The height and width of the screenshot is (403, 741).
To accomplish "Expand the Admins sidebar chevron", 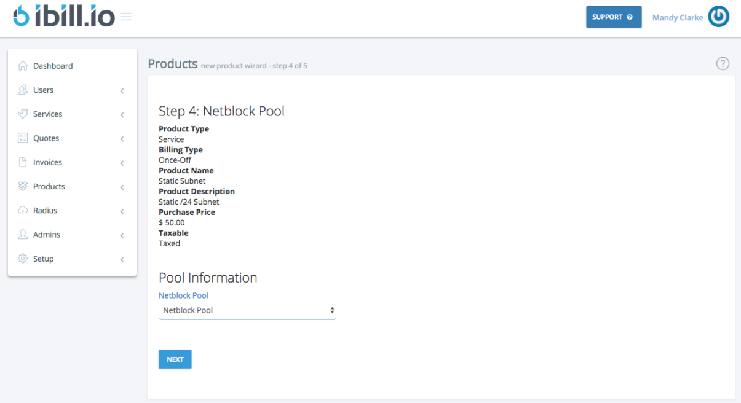I will (121, 235).
